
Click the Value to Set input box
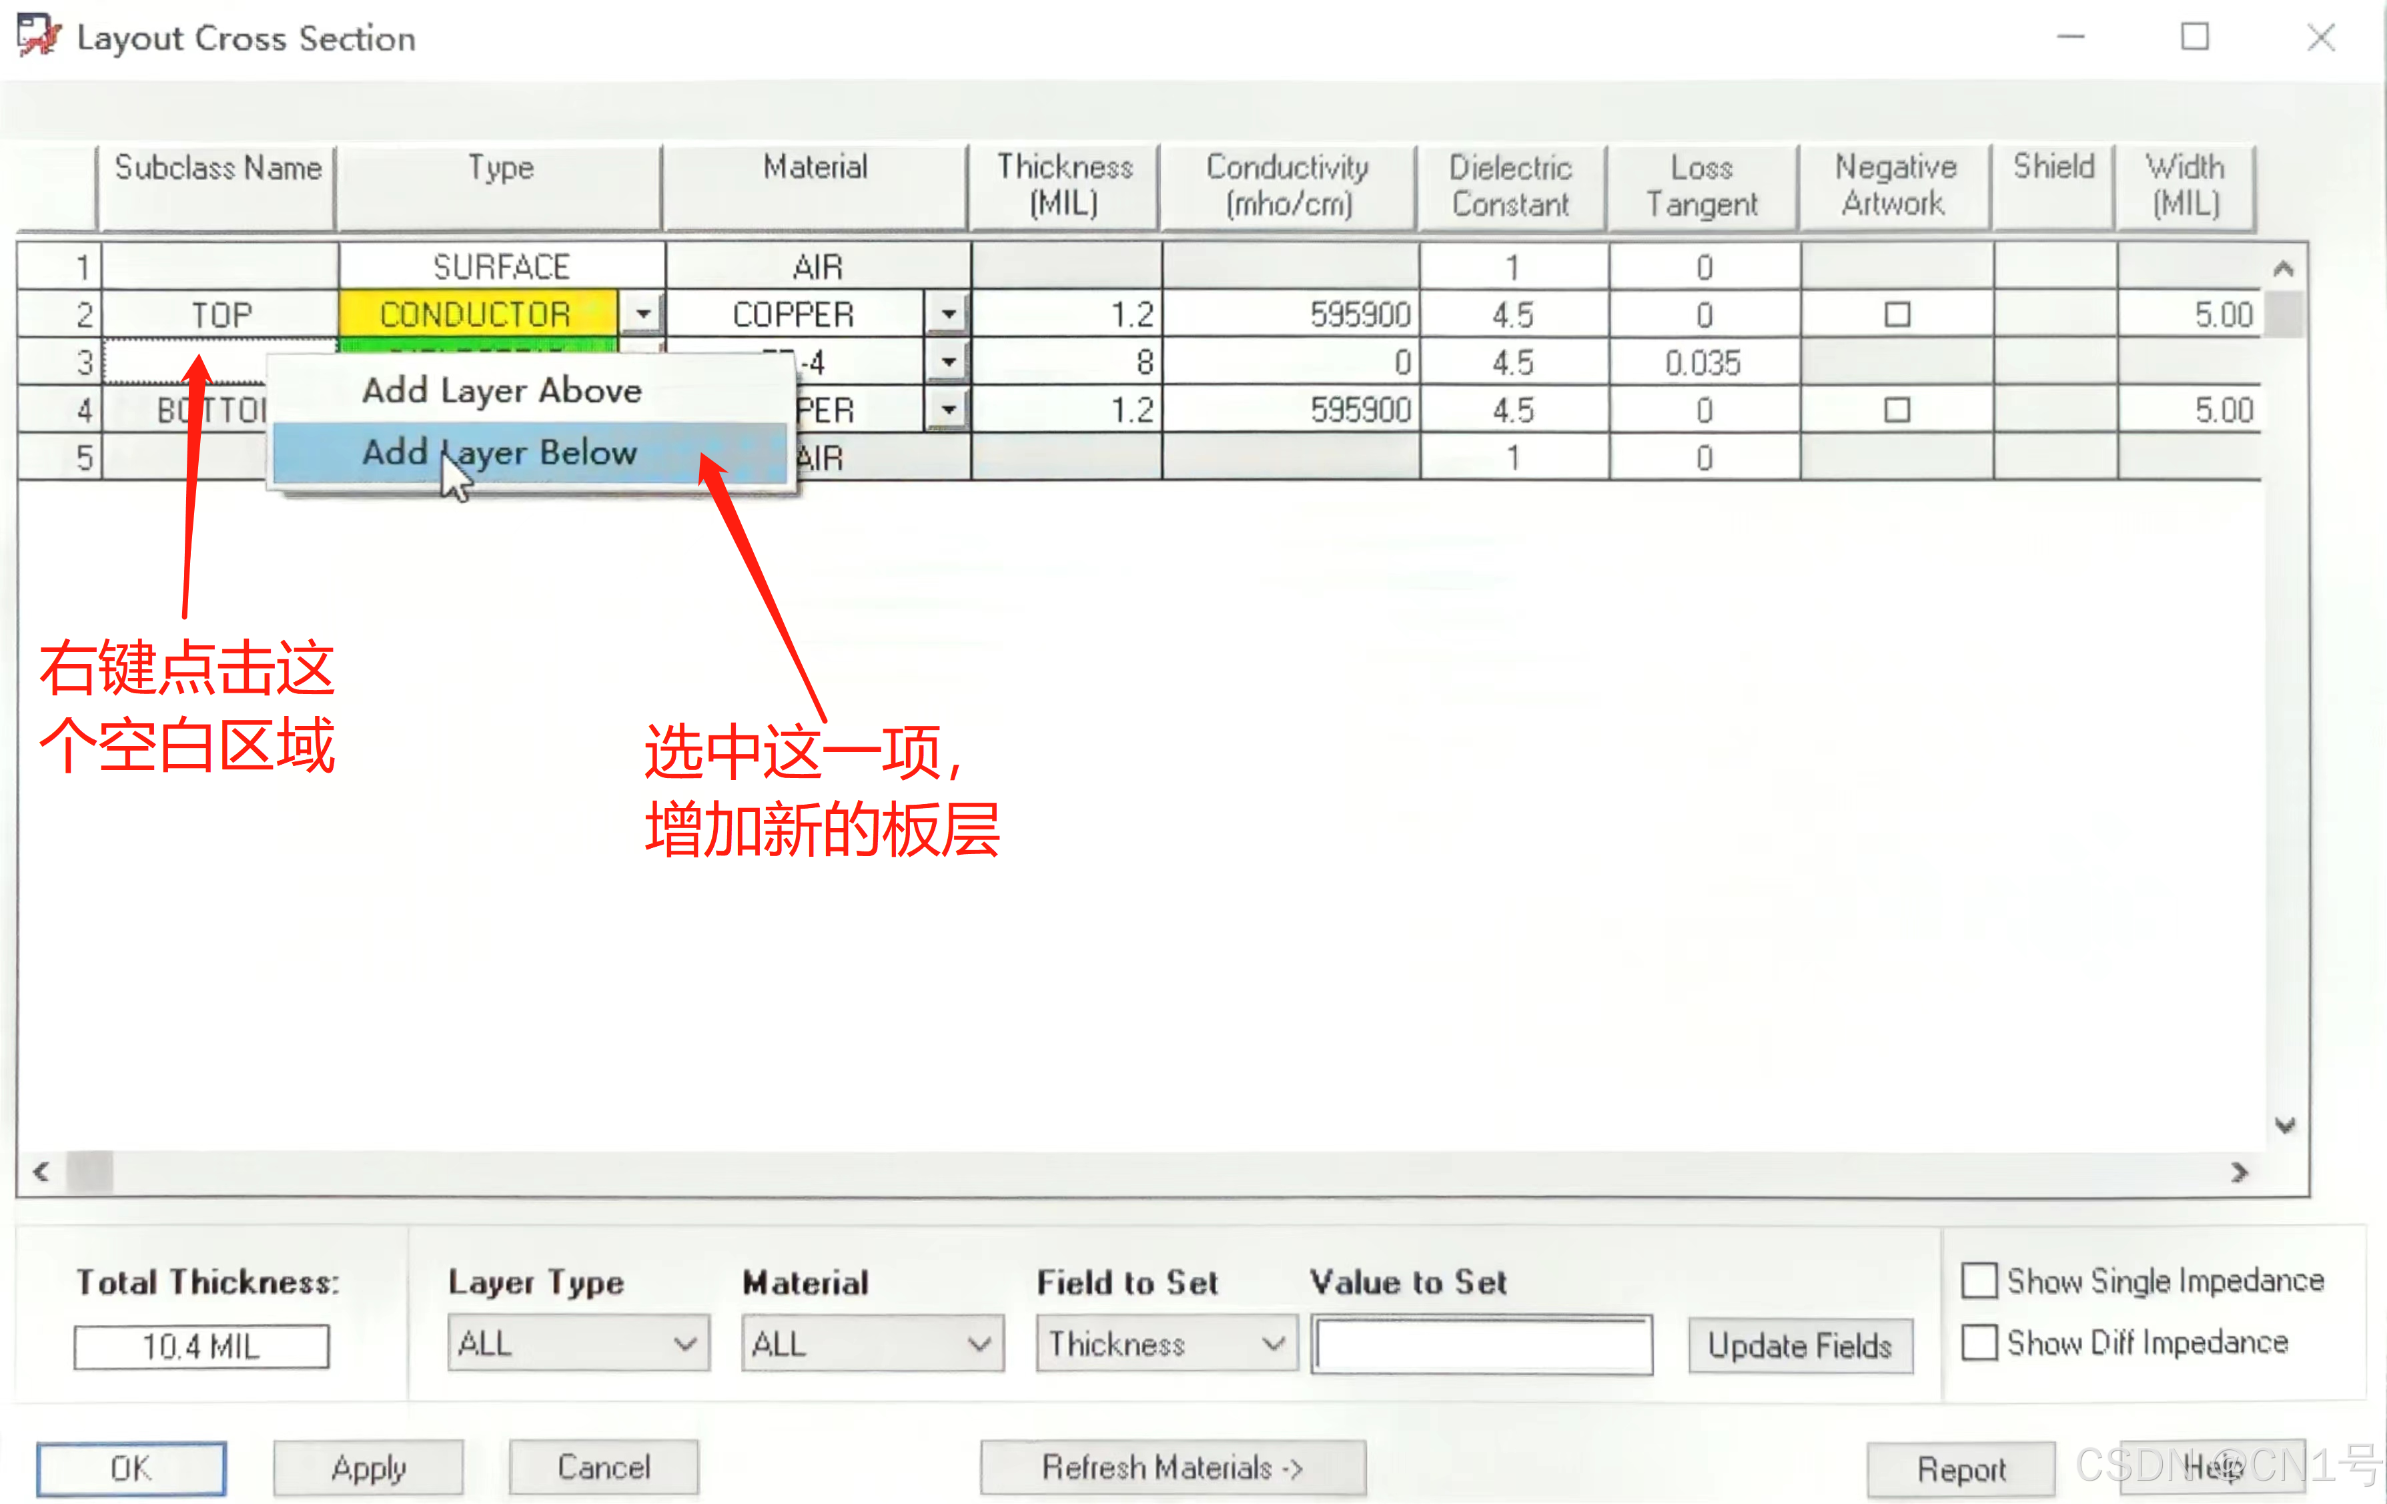click(1481, 1345)
